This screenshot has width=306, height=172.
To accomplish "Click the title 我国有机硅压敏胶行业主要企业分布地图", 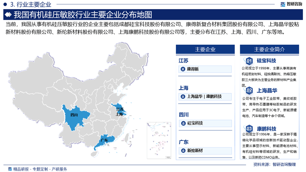I will coord(83,15).
